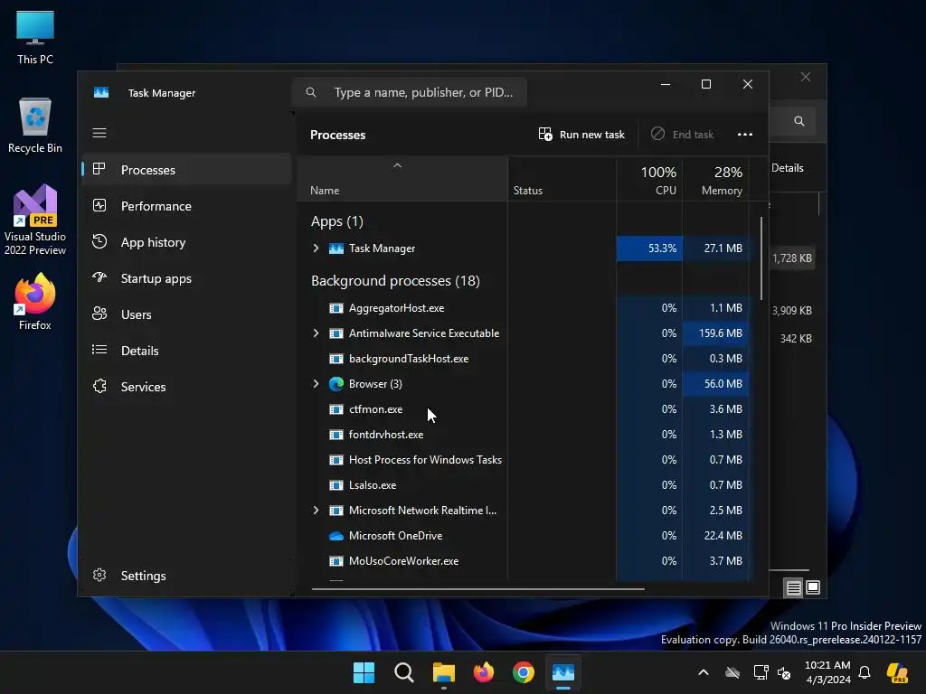Expand the Browser (3) process group
The image size is (926, 694).
coord(316,384)
